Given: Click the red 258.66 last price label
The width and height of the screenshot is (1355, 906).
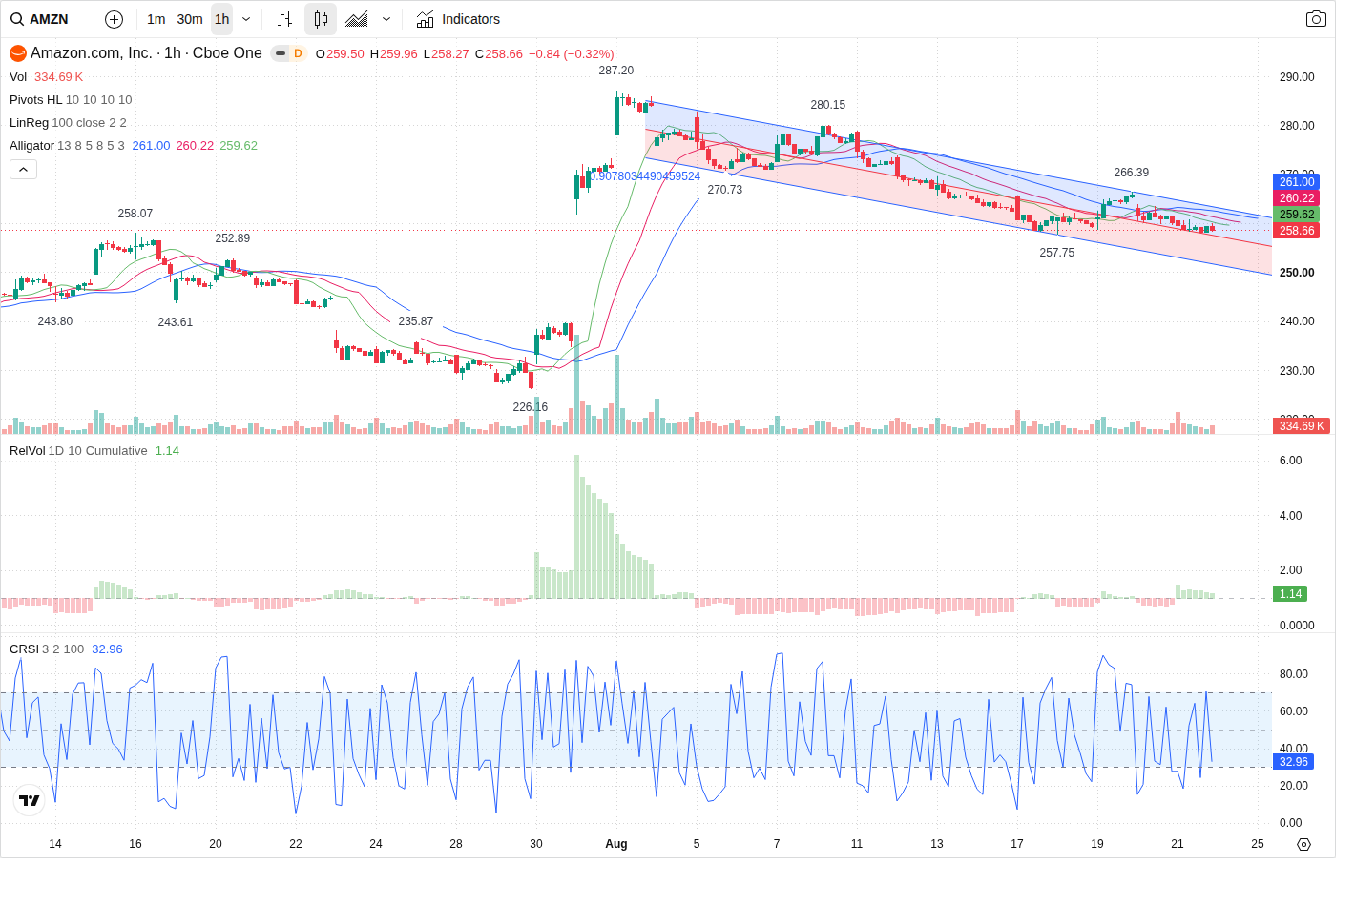Looking at the screenshot, I should (x=1297, y=231).
